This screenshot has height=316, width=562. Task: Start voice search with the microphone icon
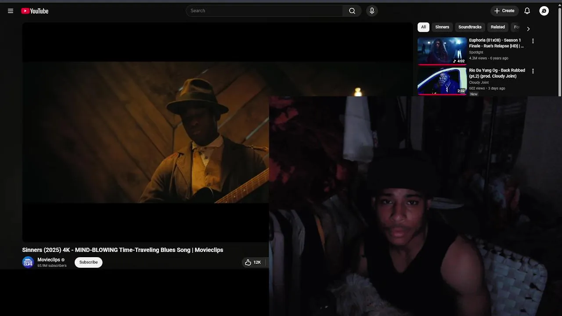[372, 11]
